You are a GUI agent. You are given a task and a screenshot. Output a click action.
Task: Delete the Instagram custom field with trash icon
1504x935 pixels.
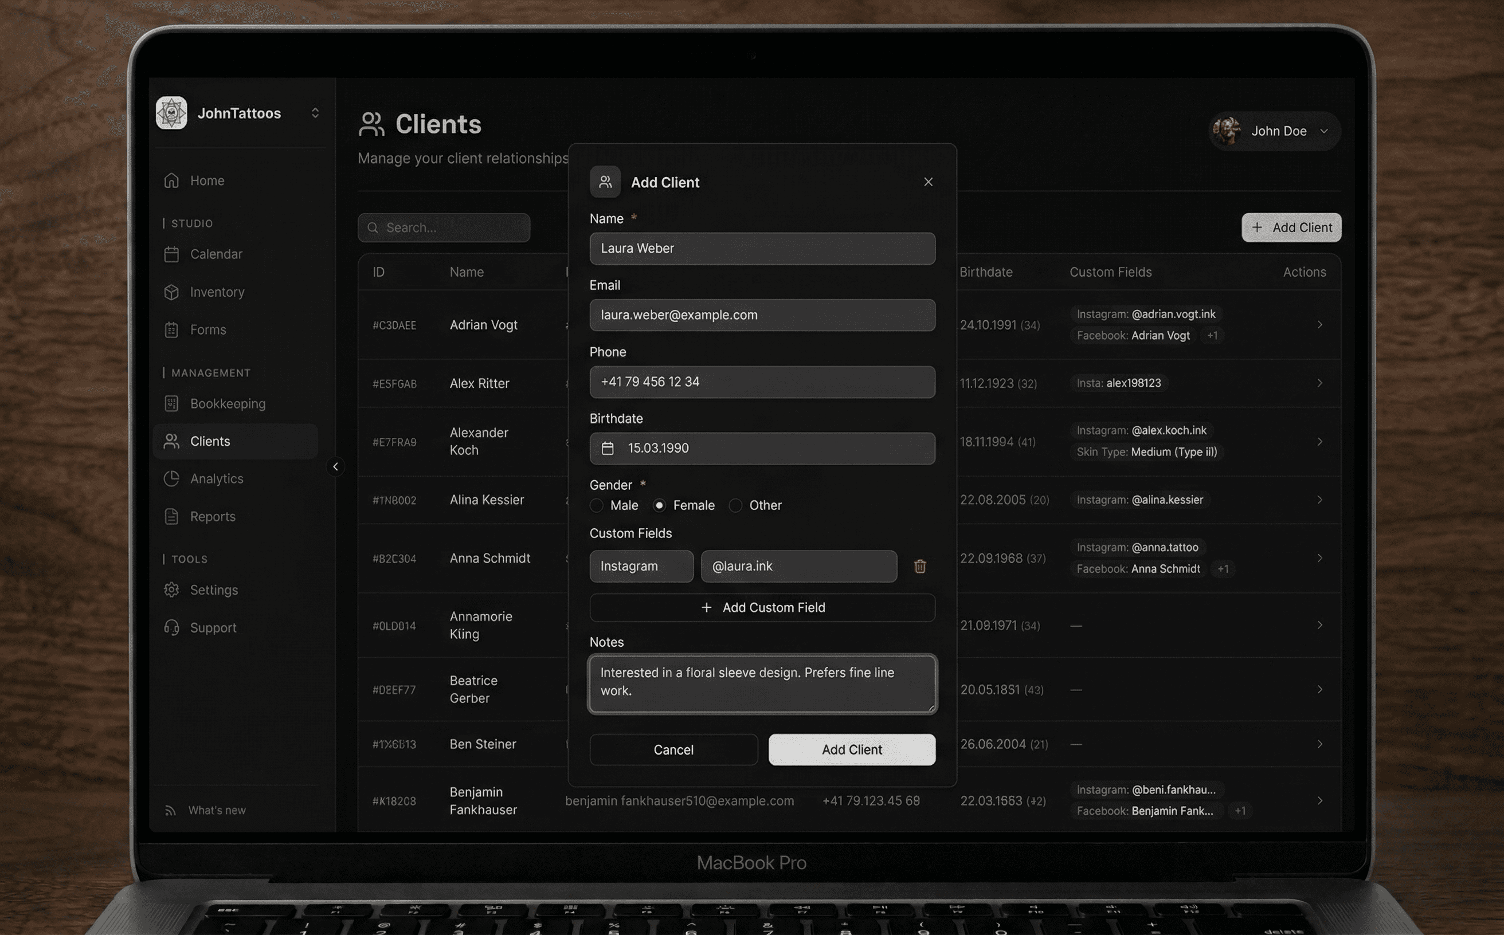click(919, 567)
